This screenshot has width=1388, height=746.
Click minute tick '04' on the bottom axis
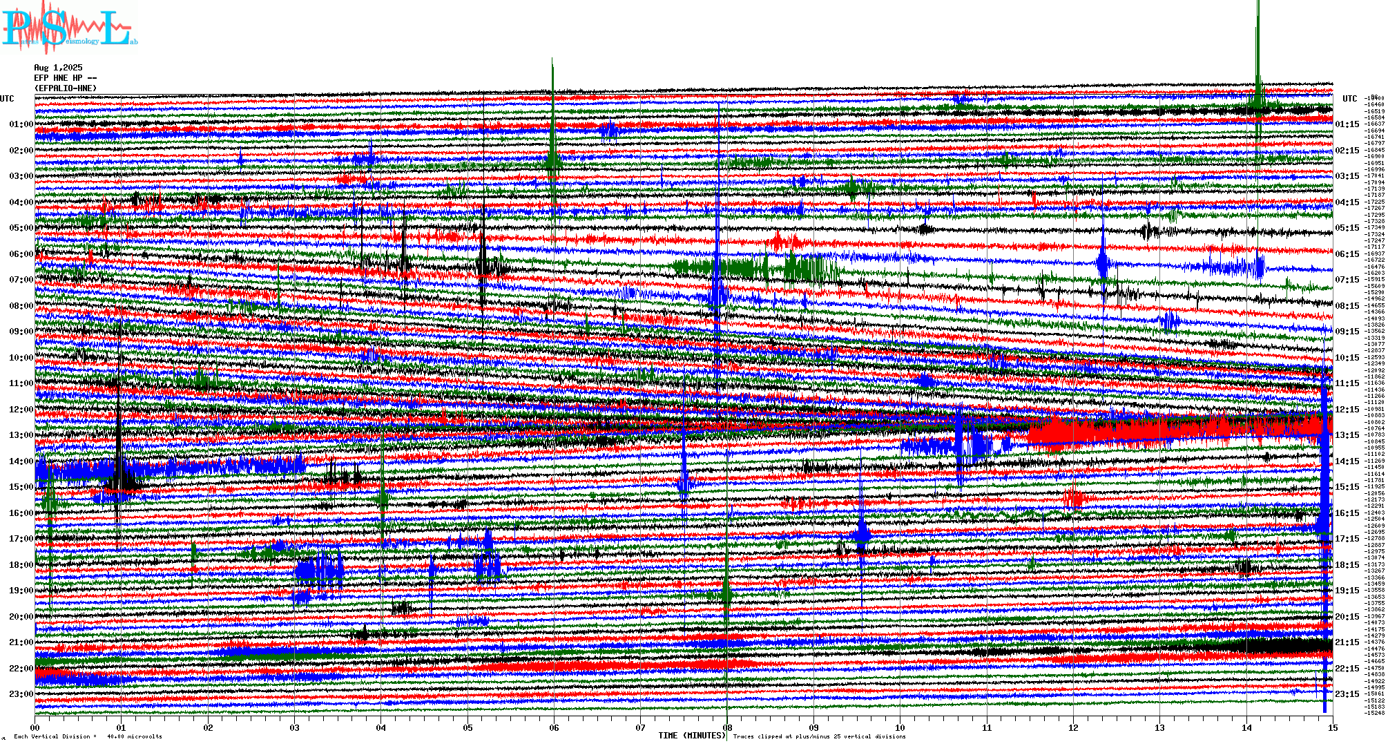tap(381, 727)
